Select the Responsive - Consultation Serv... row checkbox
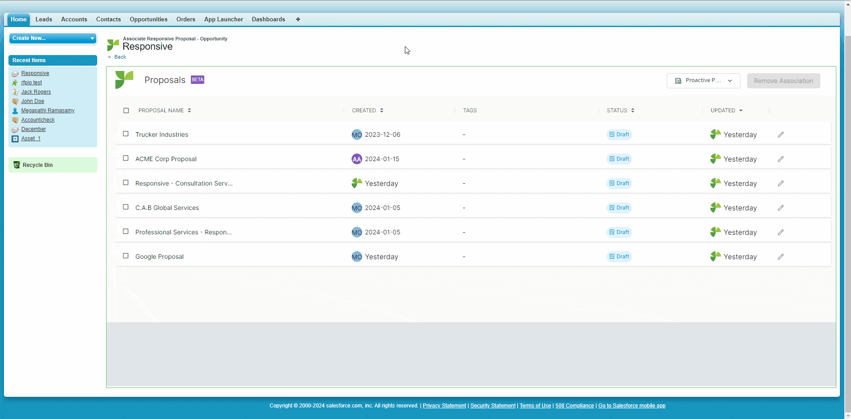Viewport: 851px width, 419px height. click(126, 182)
